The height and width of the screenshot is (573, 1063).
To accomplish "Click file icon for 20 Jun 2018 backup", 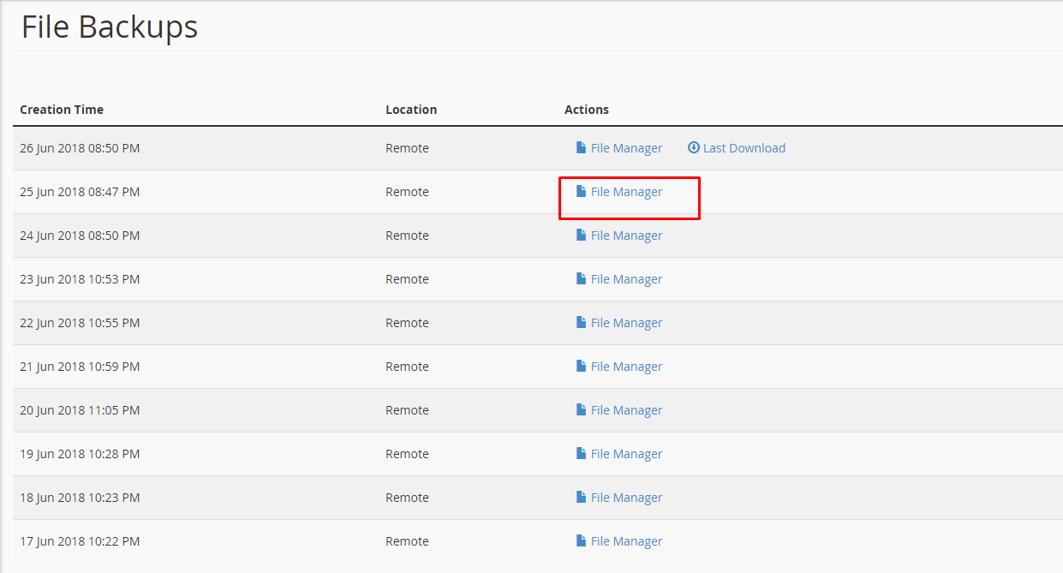I will tap(581, 410).
